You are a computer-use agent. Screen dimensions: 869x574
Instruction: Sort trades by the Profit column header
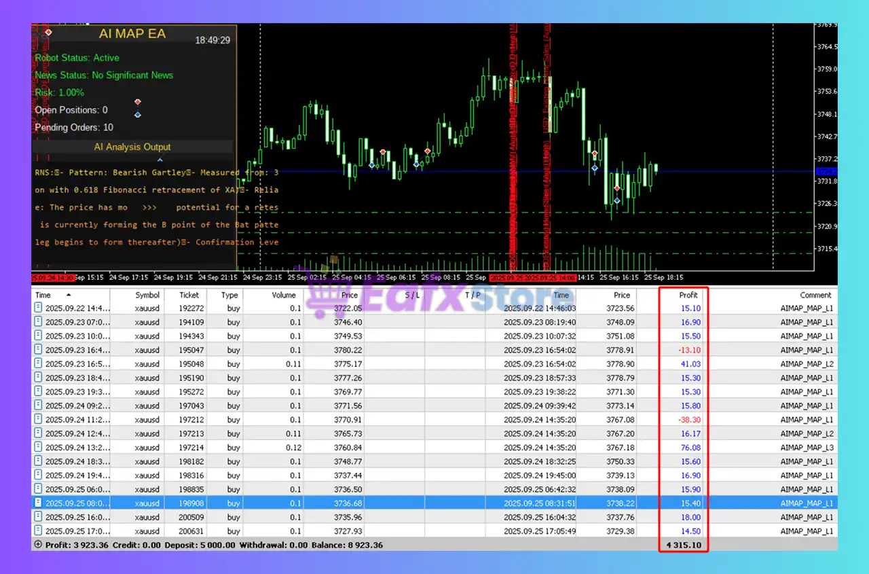point(688,295)
